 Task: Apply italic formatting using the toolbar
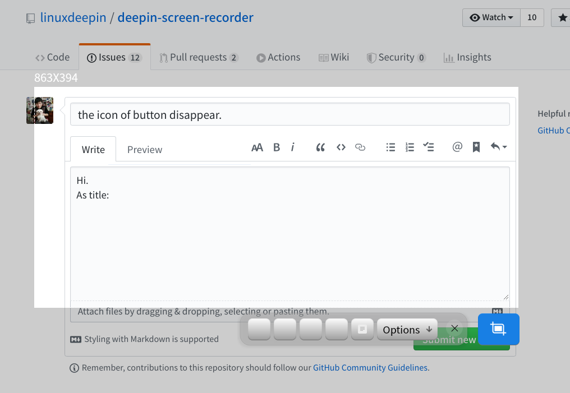coord(292,147)
